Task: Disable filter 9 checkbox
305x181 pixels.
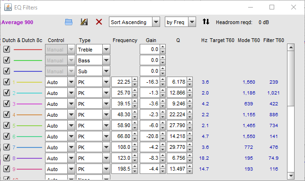Action: [7, 169]
